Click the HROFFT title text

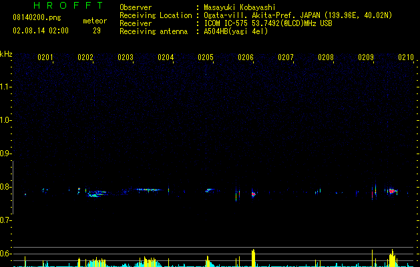[x=68, y=5]
